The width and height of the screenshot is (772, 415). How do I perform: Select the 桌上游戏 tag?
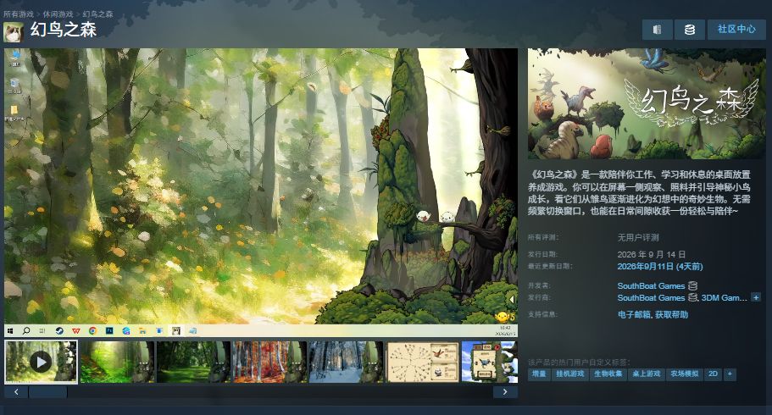click(x=647, y=374)
